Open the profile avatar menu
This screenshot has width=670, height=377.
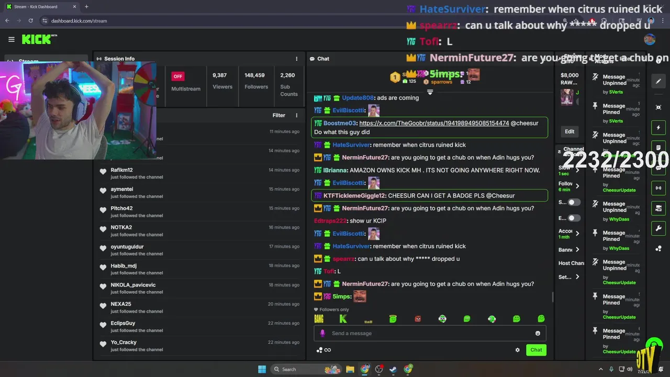click(650, 39)
